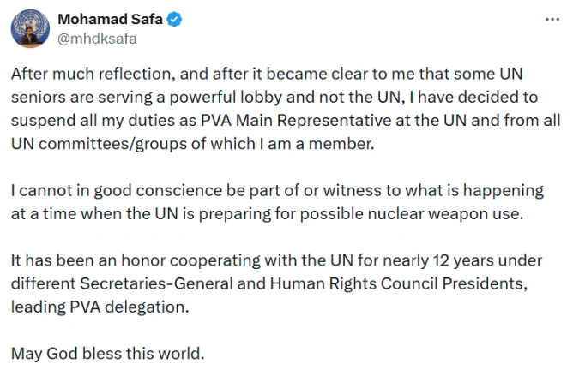Click the blue verified checkmark badge
The height and width of the screenshot is (370, 573).
174,20
